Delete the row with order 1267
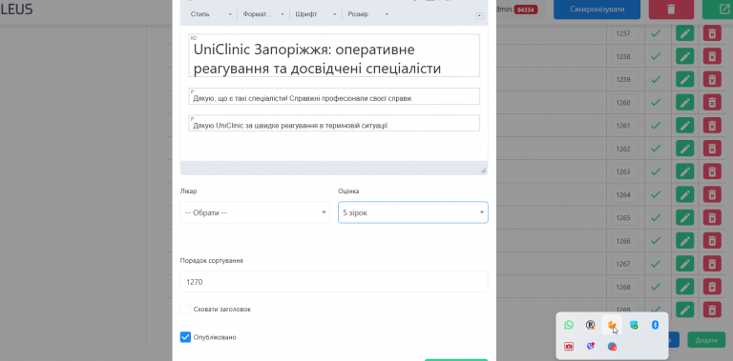733x361 pixels. pos(712,264)
